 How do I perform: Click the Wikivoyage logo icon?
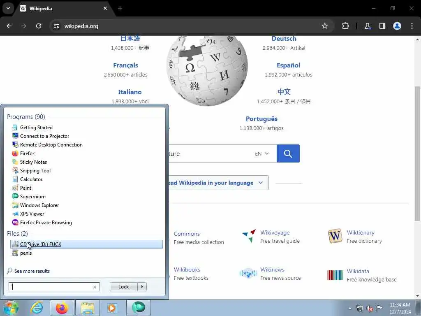[x=249, y=236]
